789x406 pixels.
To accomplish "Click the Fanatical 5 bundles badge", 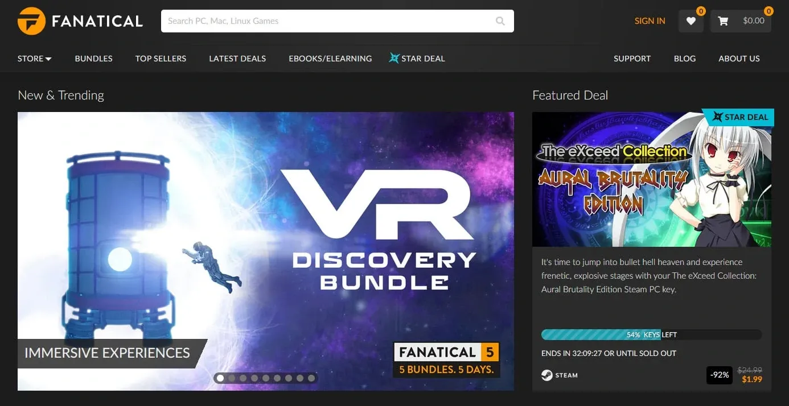I will tap(446, 359).
